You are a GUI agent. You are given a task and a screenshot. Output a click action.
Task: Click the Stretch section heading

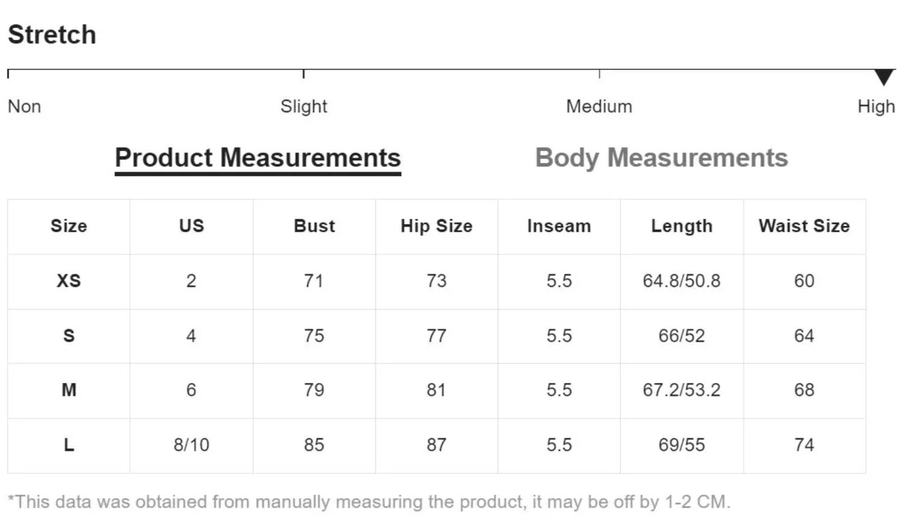coord(52,34)
